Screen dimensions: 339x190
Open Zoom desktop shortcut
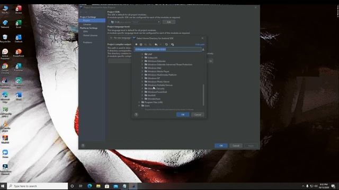5,154
